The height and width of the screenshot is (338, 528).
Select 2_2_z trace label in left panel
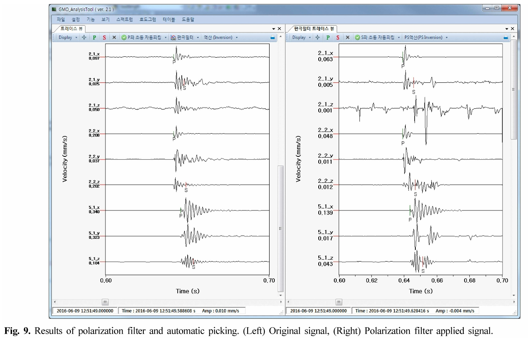94,182
